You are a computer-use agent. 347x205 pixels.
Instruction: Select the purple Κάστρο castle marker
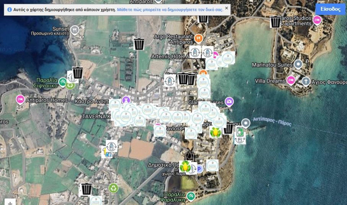coord(125,100)
